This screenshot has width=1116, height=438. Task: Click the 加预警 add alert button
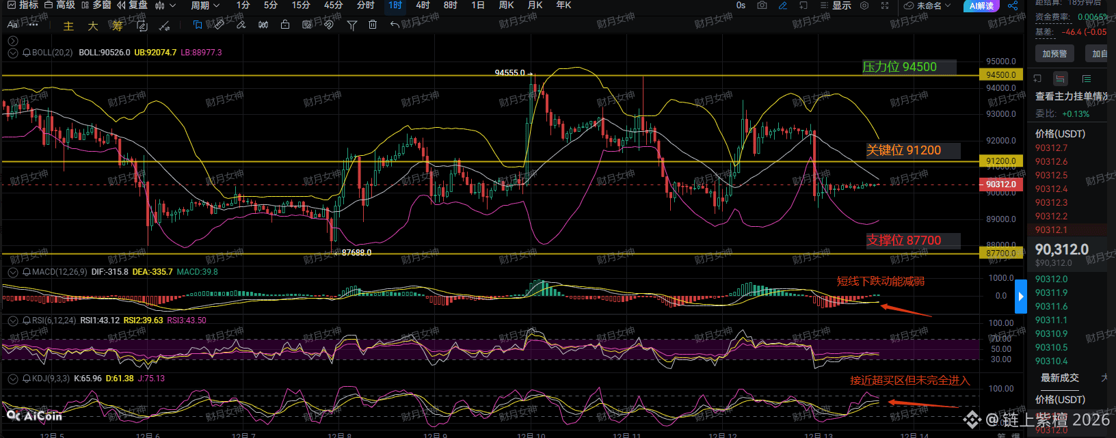pos(1054,54)
